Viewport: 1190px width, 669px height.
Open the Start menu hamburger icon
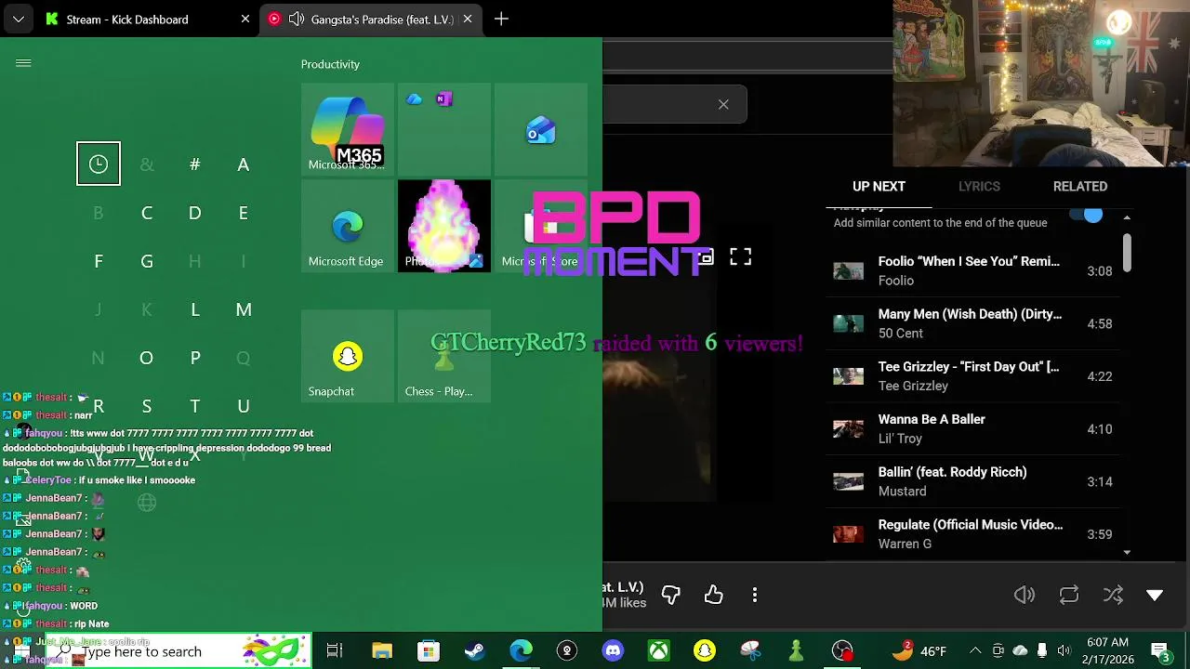tap(23, 63)
